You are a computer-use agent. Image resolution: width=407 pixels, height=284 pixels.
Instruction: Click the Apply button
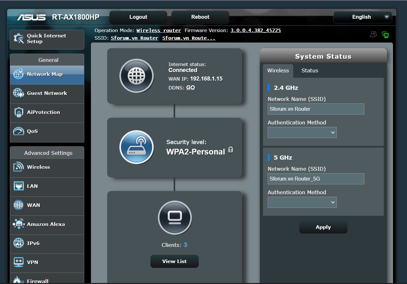click(323, 227)
